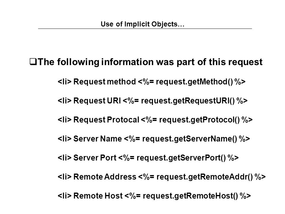Click the square bullet before 'The following information'
The width and height of the screenshot is (285, 214).
(33, 62)
